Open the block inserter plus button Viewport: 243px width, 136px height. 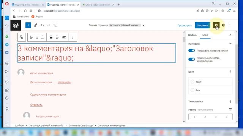28,25
